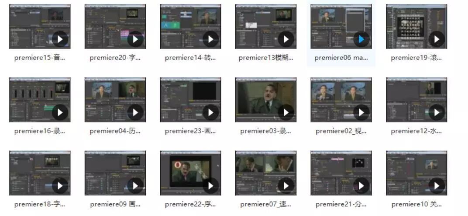
Task: Select the premiere06 thumbnail
Action: click(341, 26)
